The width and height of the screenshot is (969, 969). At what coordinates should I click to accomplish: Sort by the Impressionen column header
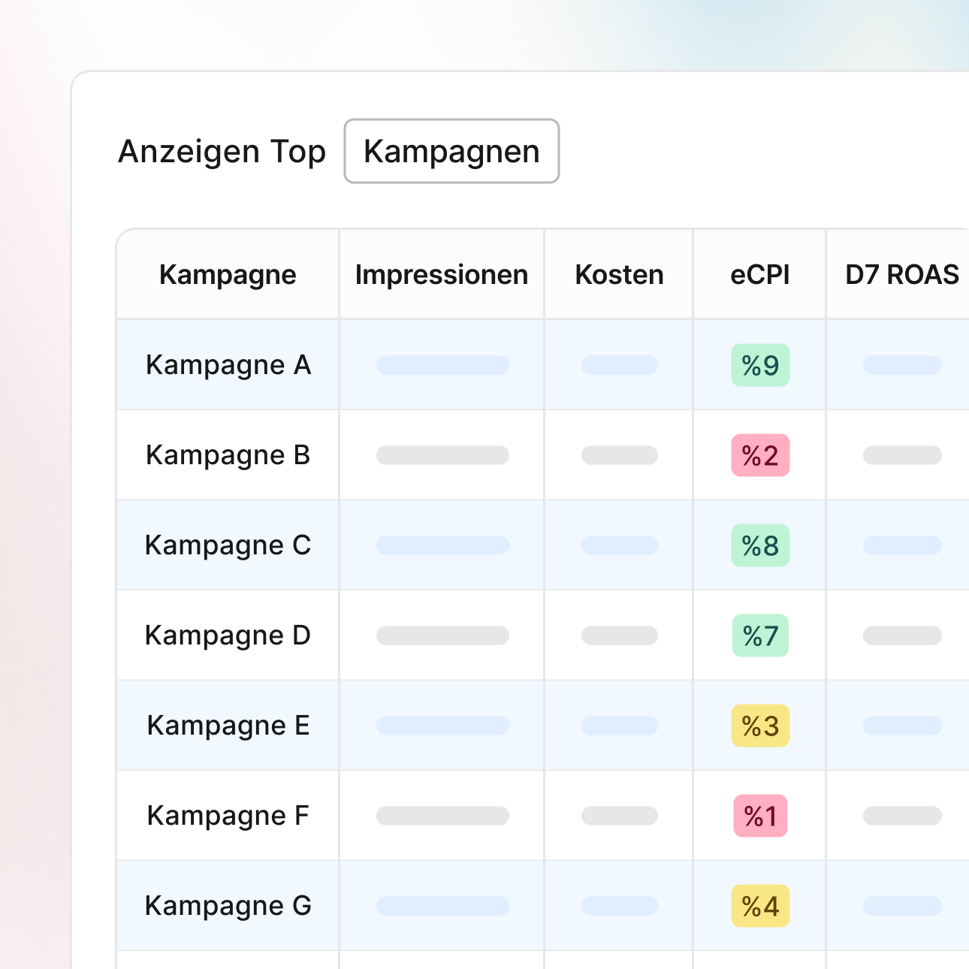point(442,275)
